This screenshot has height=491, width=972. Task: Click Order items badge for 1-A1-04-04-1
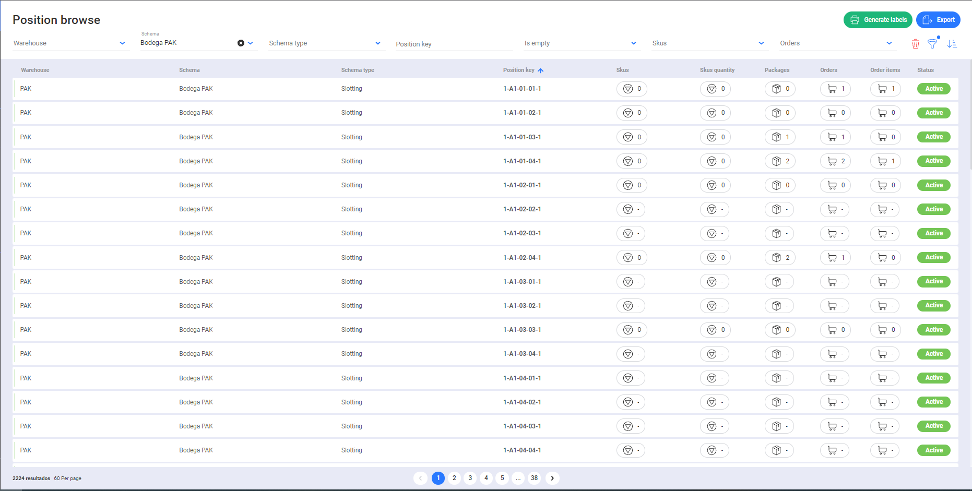(x=885, y=450)
